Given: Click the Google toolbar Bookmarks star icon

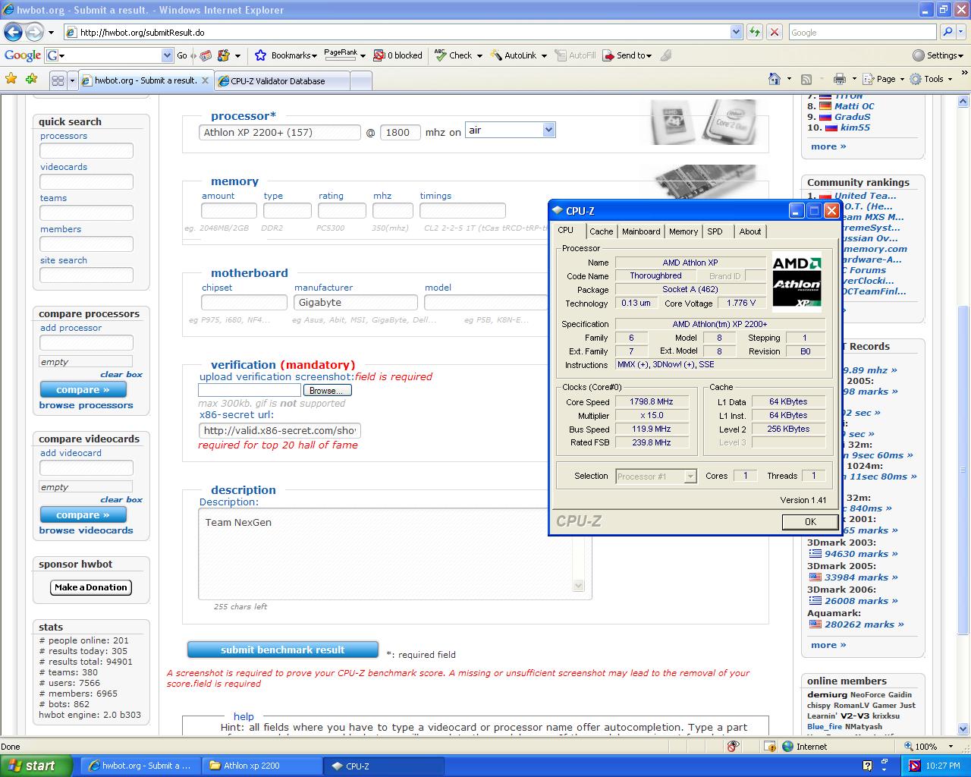Looking at the screenshot, I should (261, 55).
